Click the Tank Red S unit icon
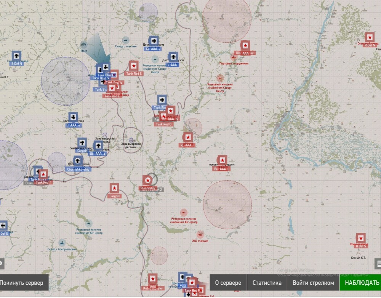 click(133, 66)
